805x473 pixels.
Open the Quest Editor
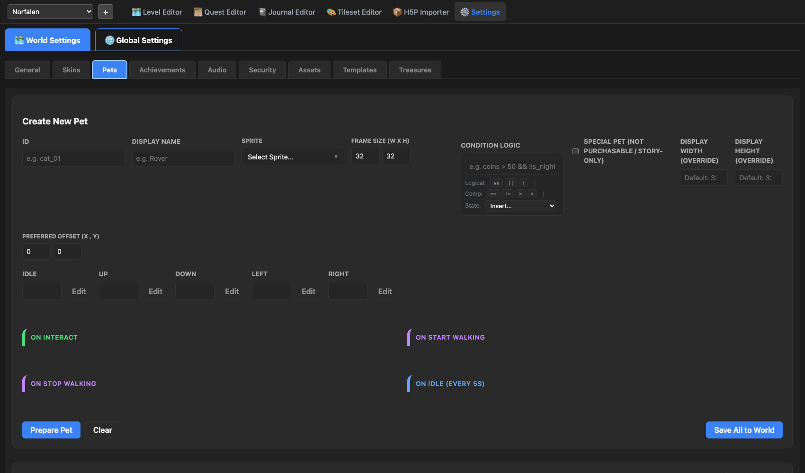[220, 12]
